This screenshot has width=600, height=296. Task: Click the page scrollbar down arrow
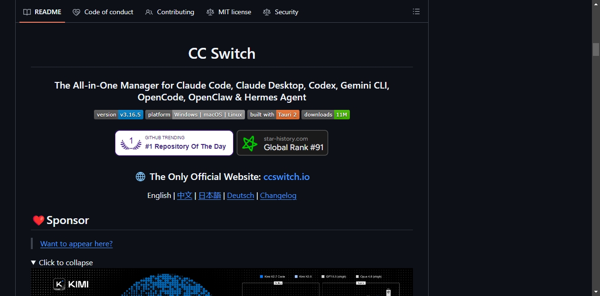point(596,292)
